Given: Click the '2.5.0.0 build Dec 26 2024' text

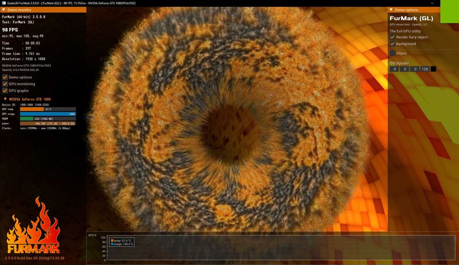Looking at the screenshot, I should [x=34, y=258].
